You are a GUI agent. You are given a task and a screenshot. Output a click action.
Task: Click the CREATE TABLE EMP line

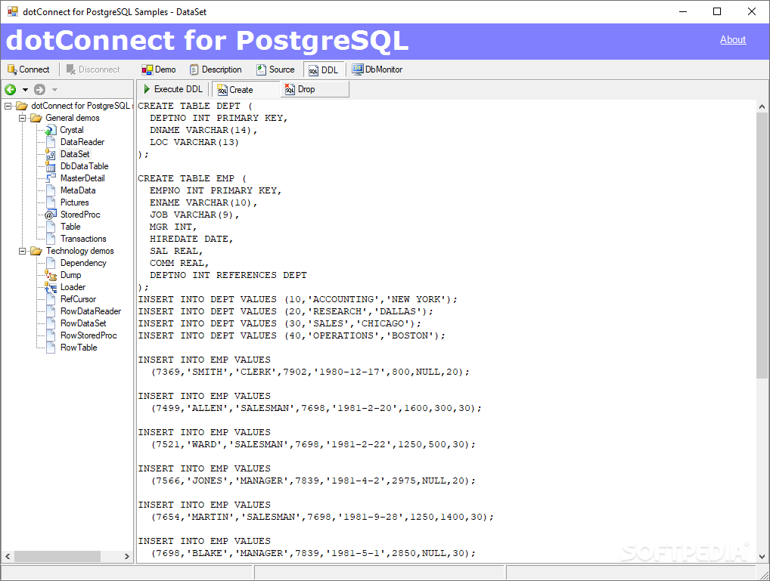tap(192, 178)
